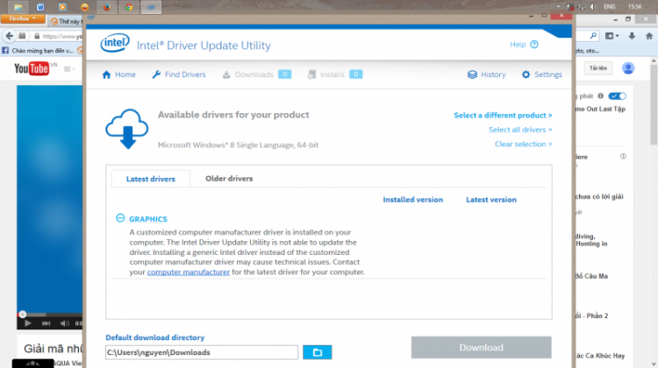Click the autoplay info icon
The height and width of the screenshot is (368, 658).
pos(600,96)
